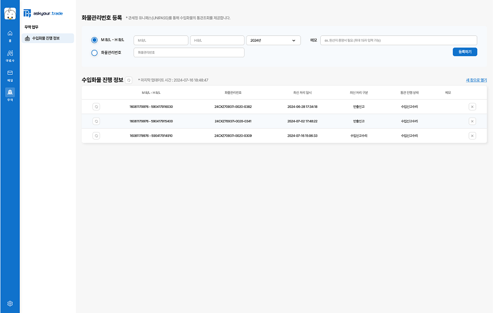Delete row with 화물관리번호 24CXZ70937I-0020-0341
The width and height of the screenshot is (493, 313).
pos(472,121)
